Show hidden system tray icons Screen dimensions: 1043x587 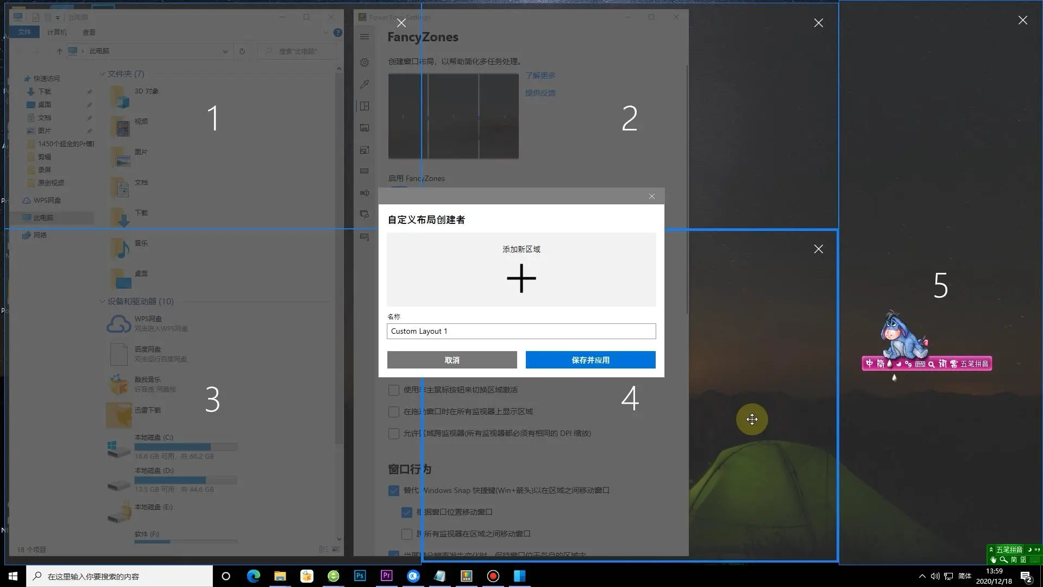tap(922, 576)
